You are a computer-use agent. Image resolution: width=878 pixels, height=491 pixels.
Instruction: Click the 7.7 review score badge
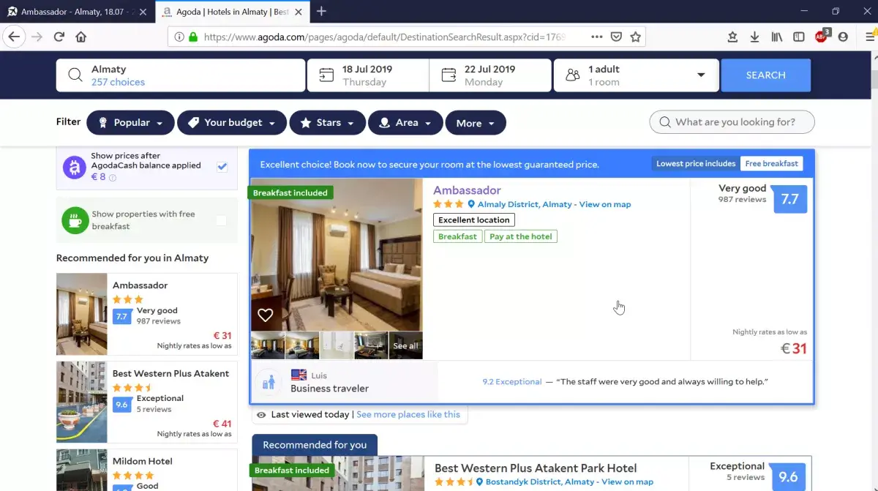[790, 198]
